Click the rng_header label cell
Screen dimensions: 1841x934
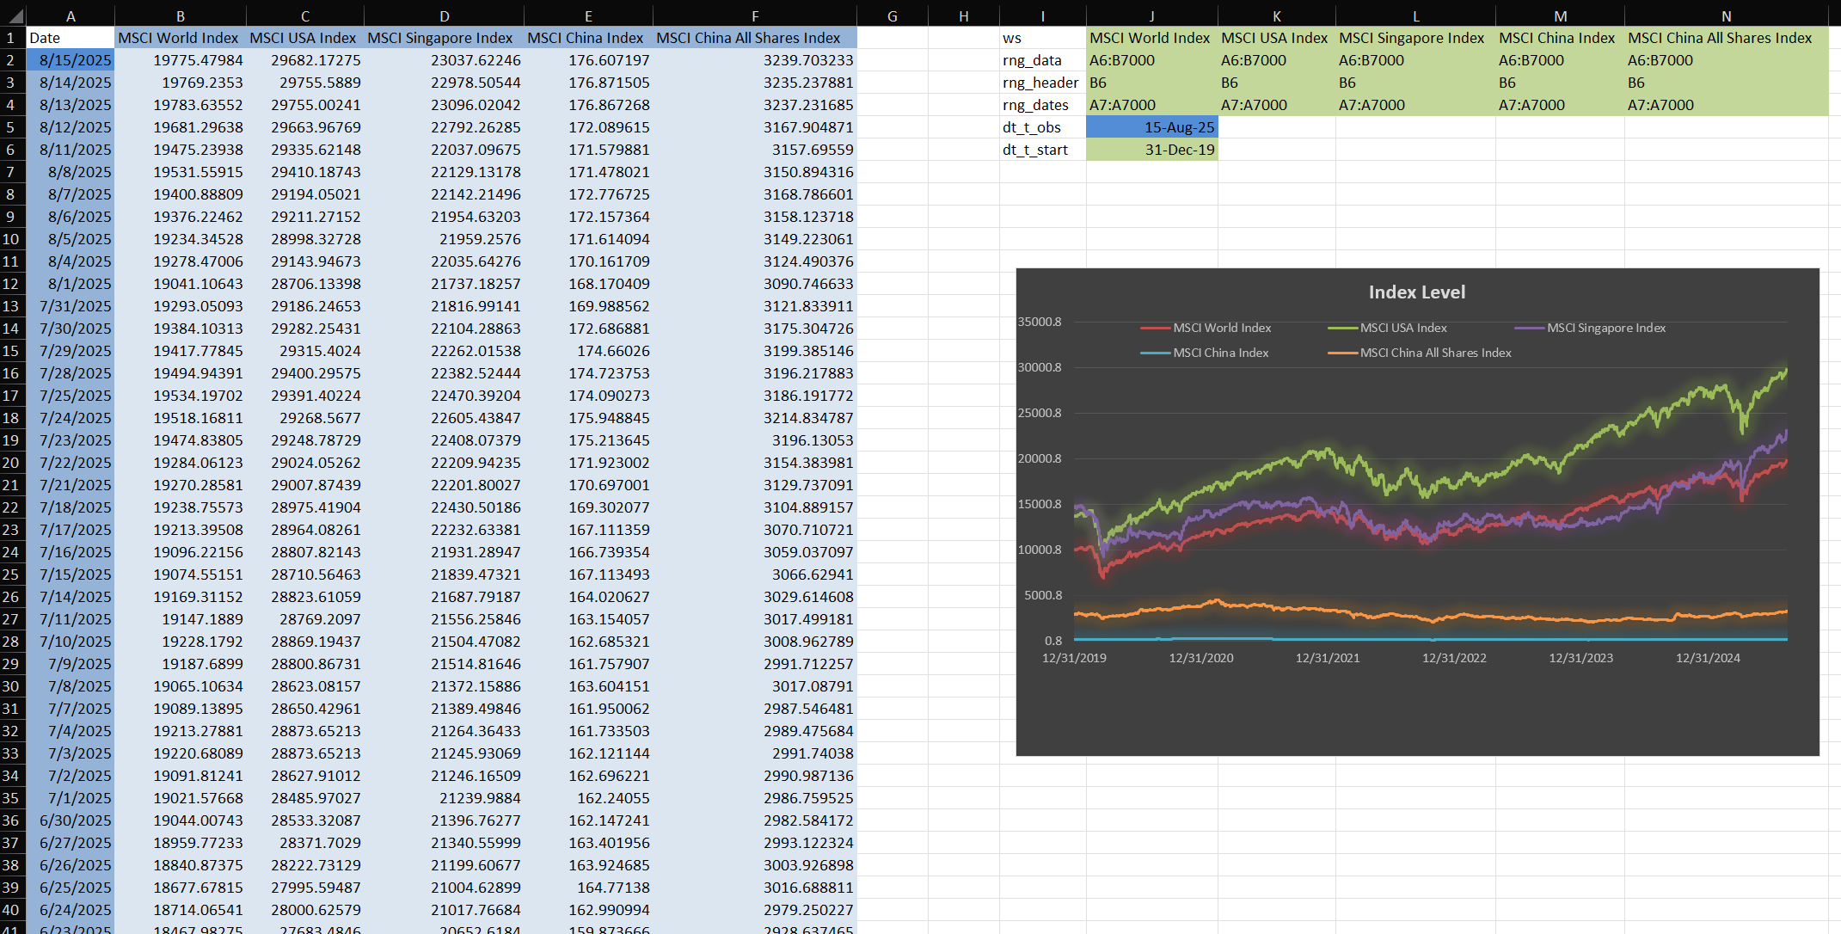[x=1043, y=83]
